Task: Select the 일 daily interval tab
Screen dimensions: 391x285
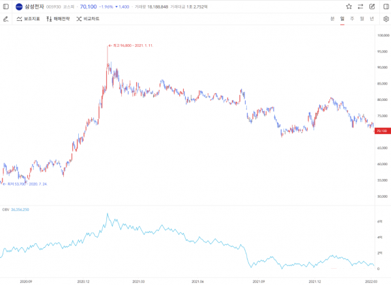Action: click(342, 19)
